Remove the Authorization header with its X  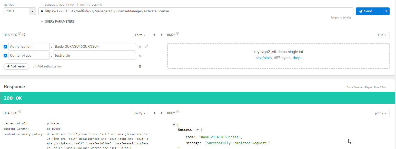point(140,47)
